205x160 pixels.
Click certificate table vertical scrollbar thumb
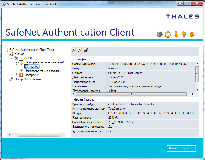197,74
